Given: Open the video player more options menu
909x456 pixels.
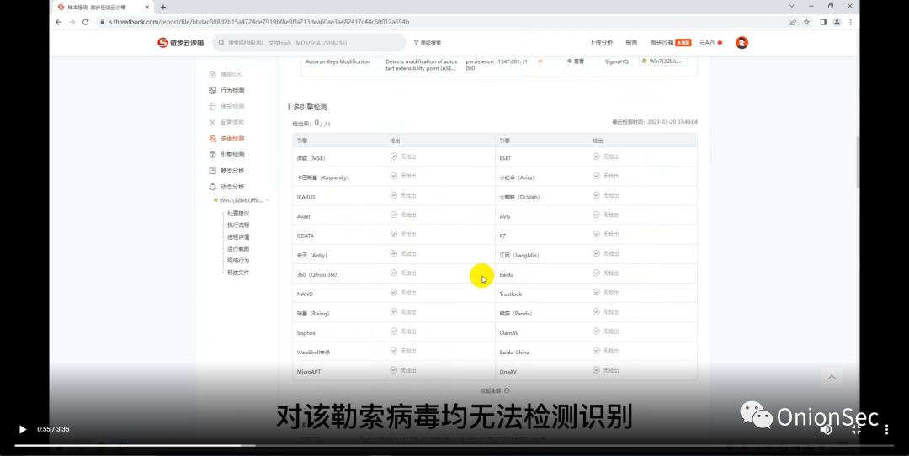Looking at the screenshot, I should (886, 429).
